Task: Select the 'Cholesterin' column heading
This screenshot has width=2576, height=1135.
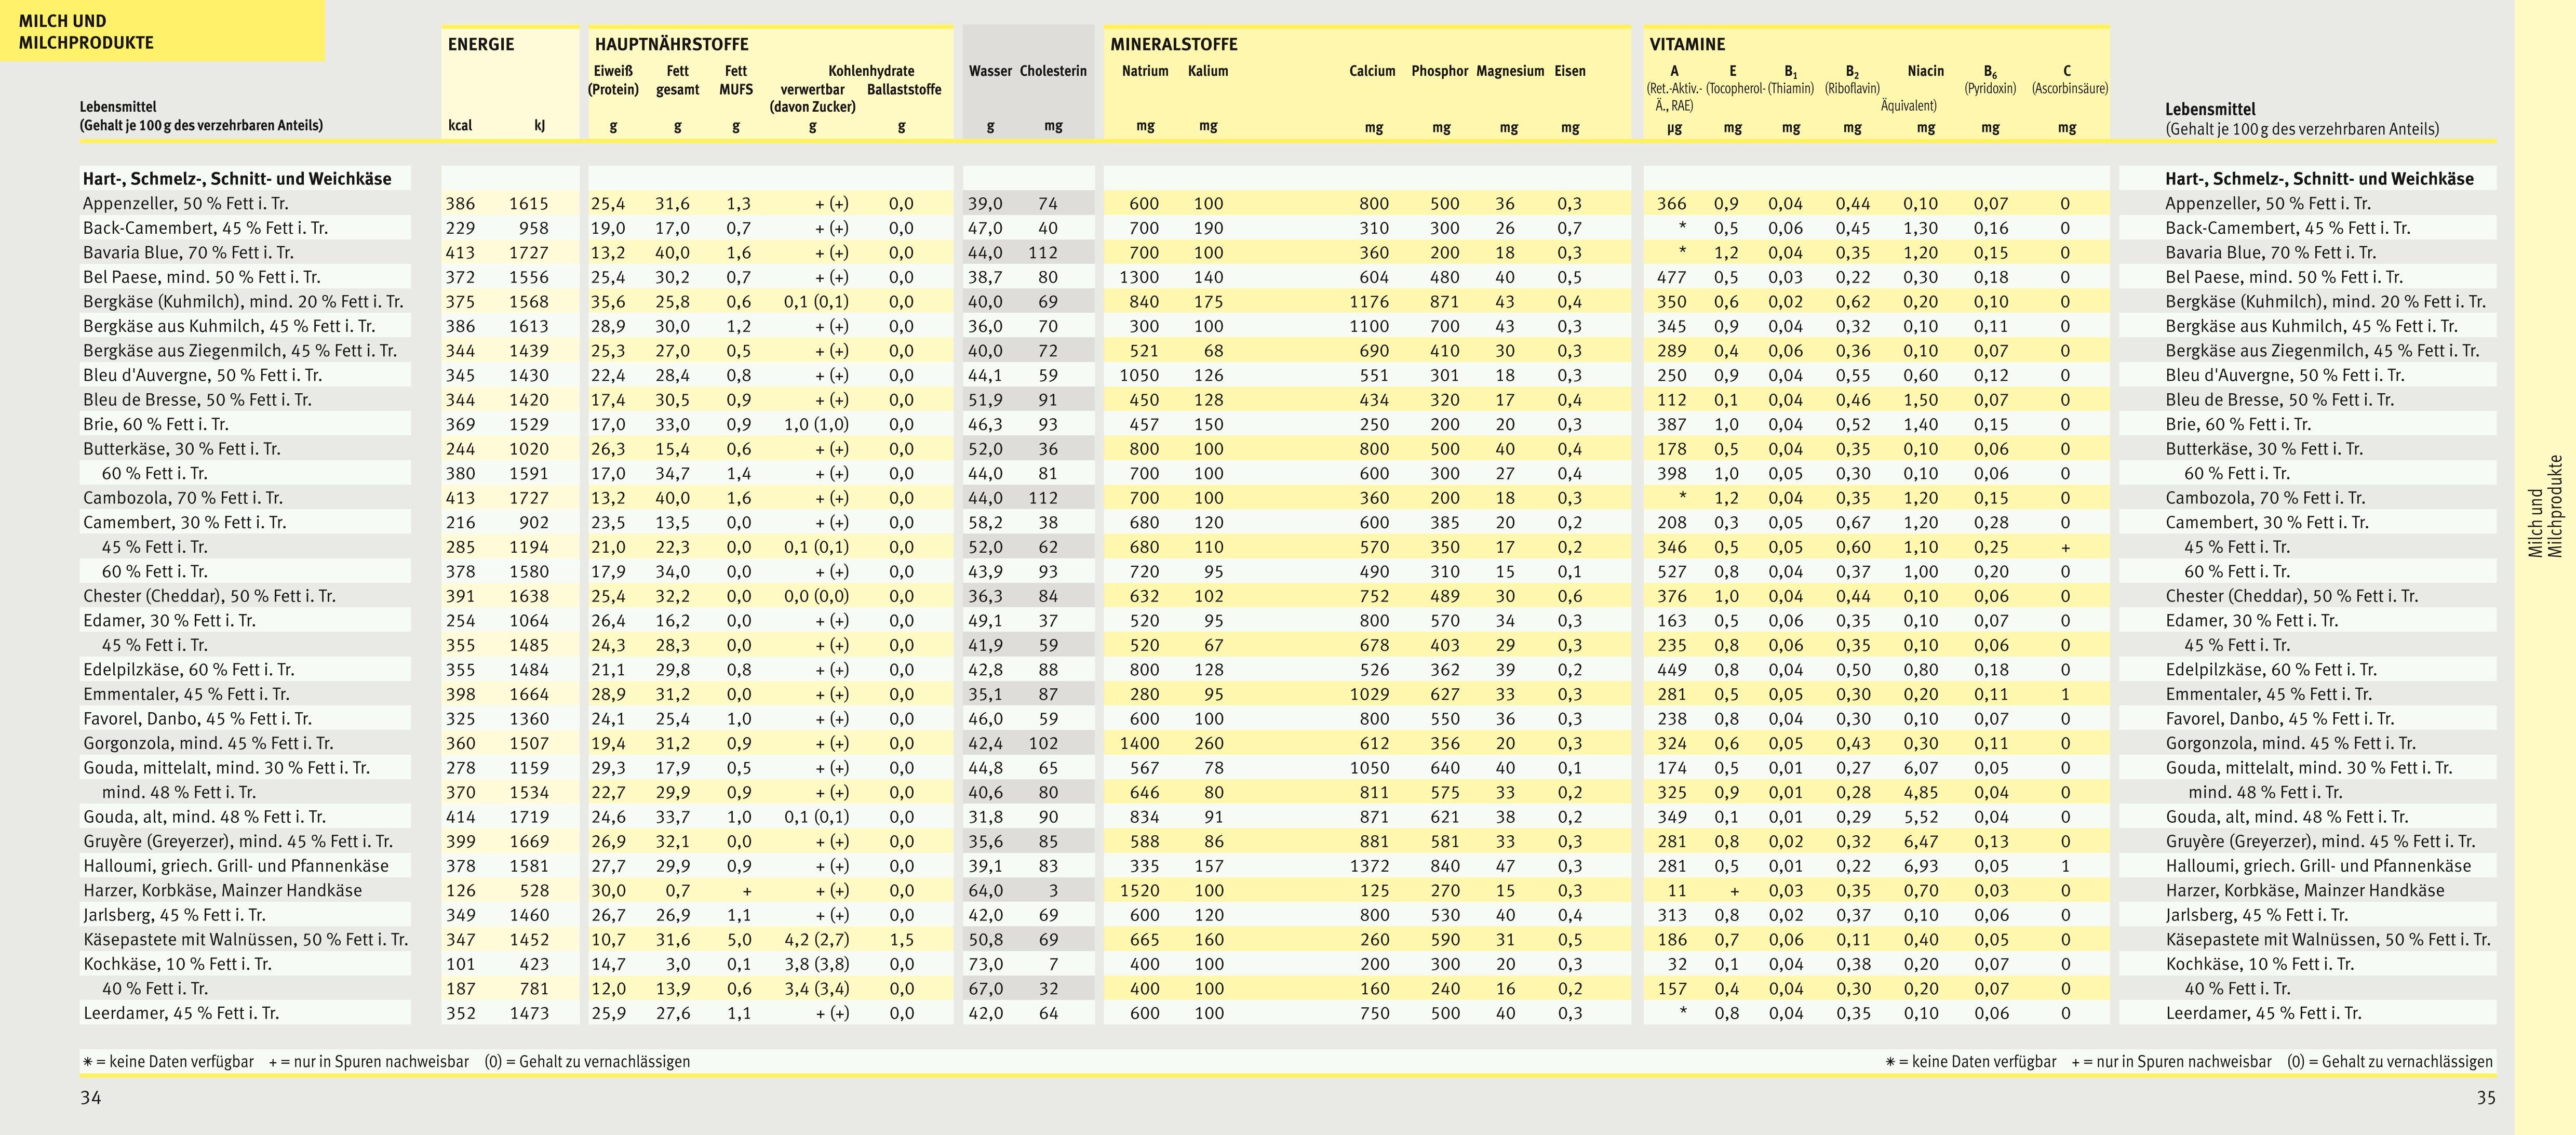Action: point(1053,71)
